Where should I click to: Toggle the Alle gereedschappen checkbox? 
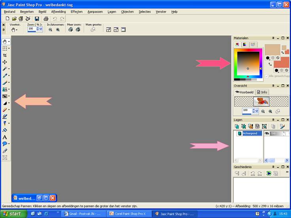click(x=267, y=76)
